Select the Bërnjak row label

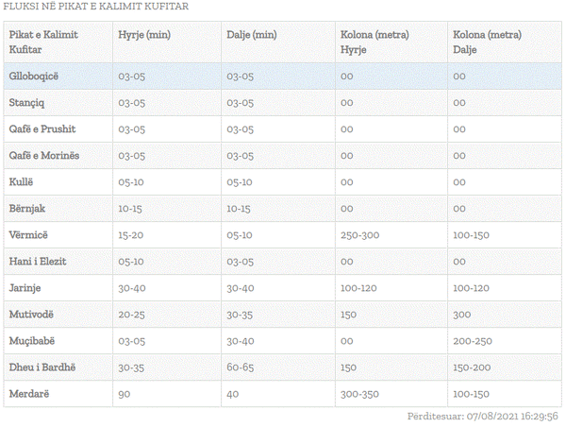coord(27,209)
